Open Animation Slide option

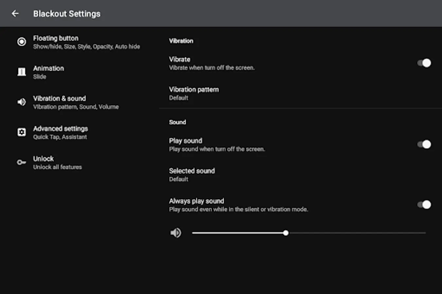[48, 72]
